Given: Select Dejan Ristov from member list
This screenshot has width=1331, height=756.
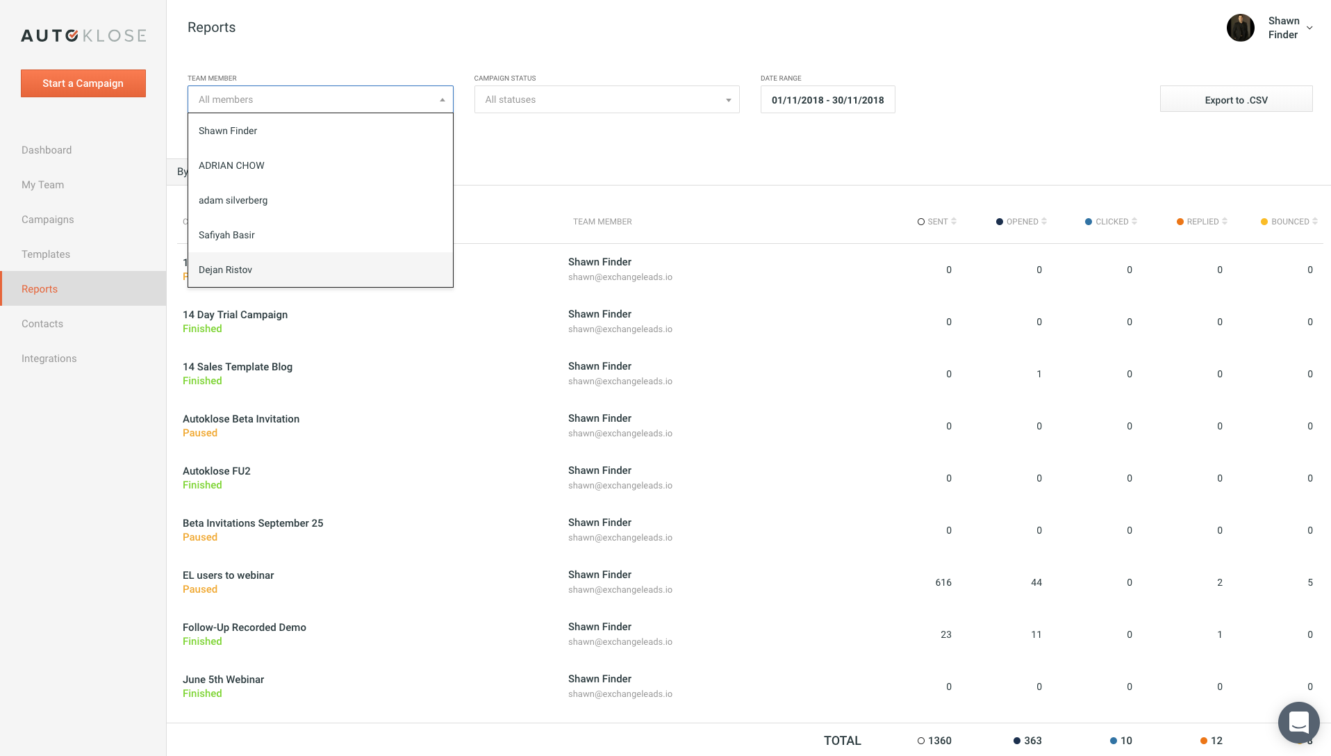Looking at the screenshot, I should 225,270.
